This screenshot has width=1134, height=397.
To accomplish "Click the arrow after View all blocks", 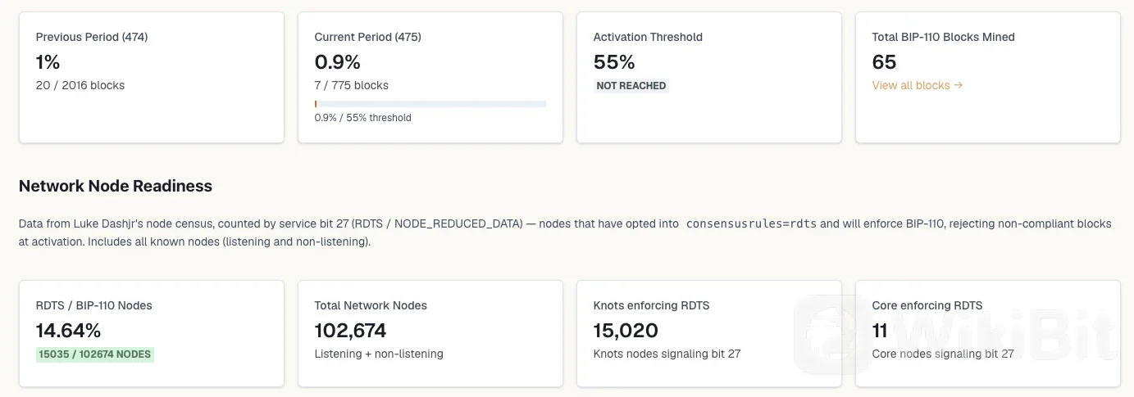I will [x=958, y=85].
